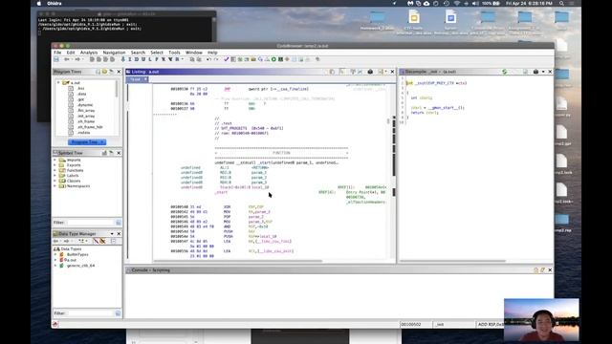Click the filter options icon in Symbol Tree filter
The height and width of the screenshot is (344, 612).
119,223
